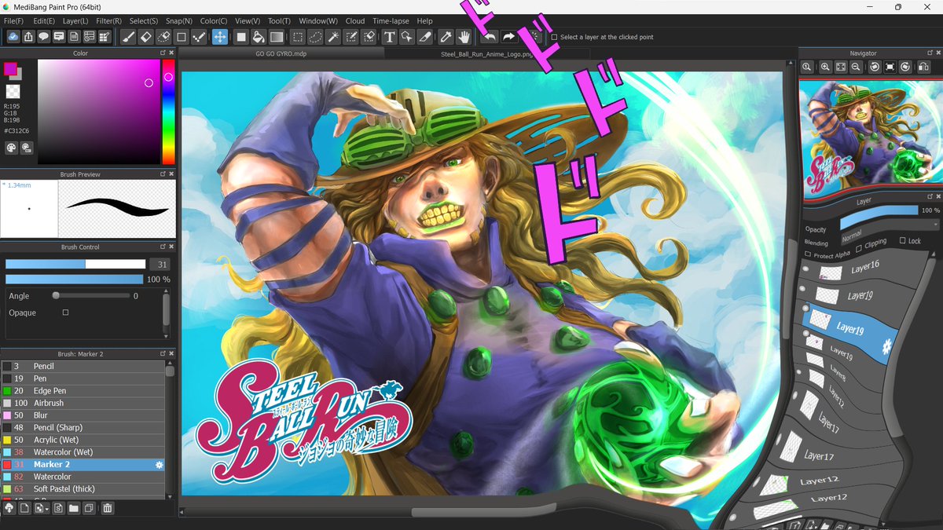Toggle Protect Alpha checkbox
The image size is (943, 530).
pos(808,254)
